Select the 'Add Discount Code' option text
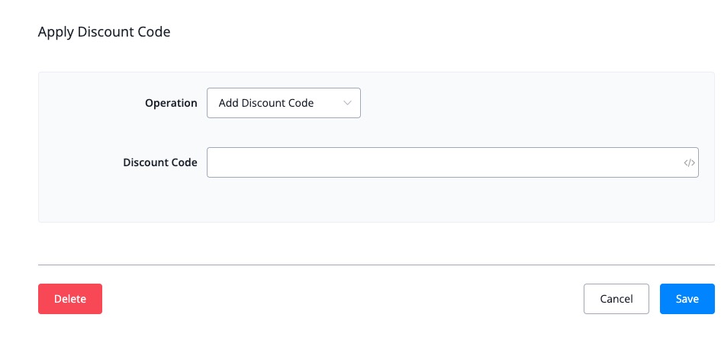This screenshot has height=337, width=721. tap(266, 103)
